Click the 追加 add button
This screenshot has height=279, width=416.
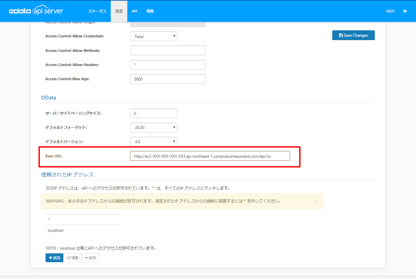[x=54, y=258]
